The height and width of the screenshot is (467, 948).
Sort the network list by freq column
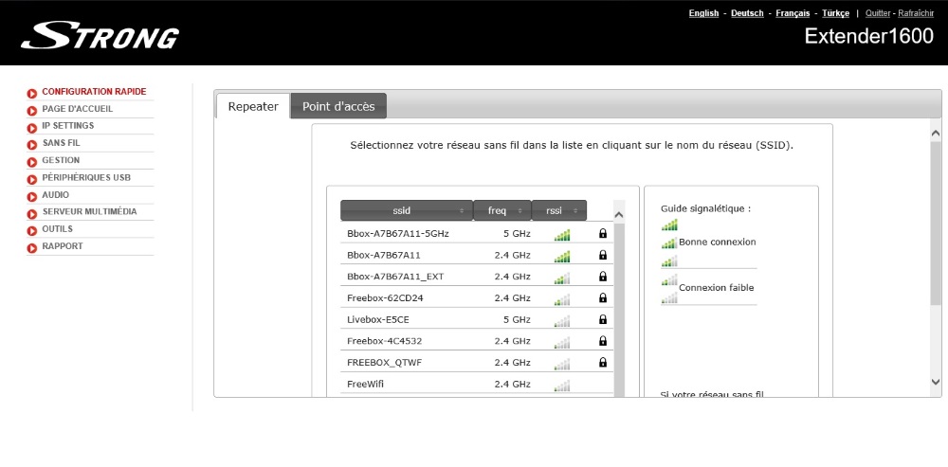[501, 210]
